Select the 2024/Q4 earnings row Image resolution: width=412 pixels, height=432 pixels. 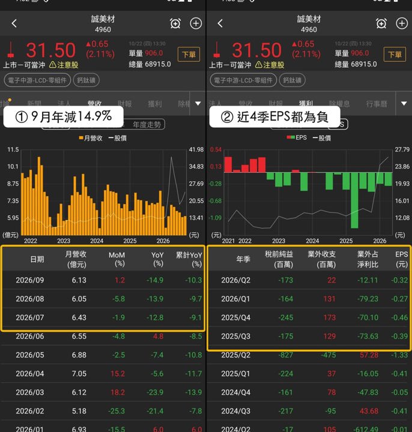pos(309,392)
